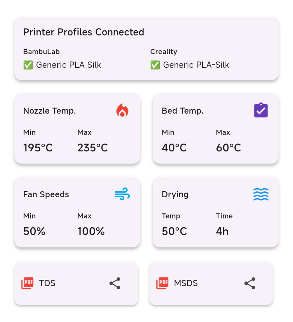Click the blue waves icon on Drying card
293x322 pixels.
click(x=261, y=194)
